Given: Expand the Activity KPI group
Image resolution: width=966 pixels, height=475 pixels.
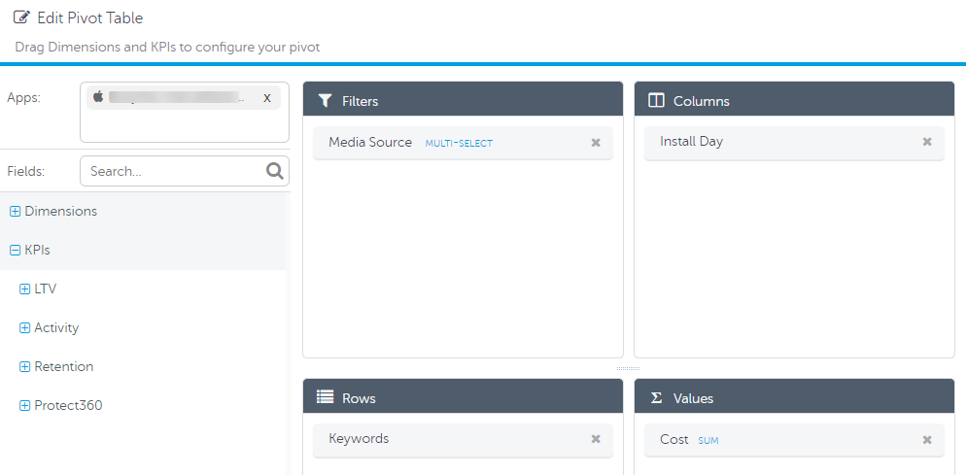Looking at the screenshot, I should point(25,328).
